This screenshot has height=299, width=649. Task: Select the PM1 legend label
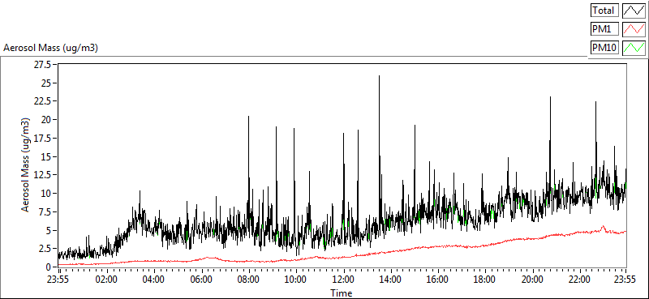point(604,29)
